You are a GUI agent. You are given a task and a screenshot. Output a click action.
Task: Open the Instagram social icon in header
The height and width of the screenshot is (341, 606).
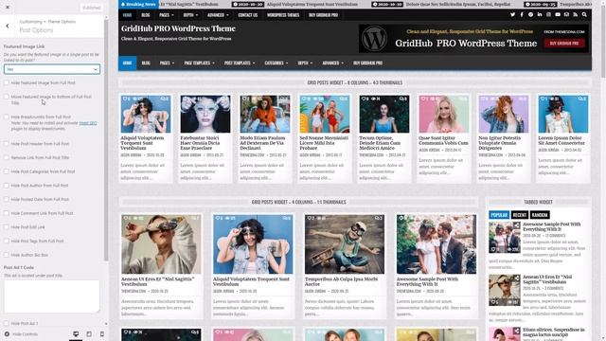pos(548,15)
